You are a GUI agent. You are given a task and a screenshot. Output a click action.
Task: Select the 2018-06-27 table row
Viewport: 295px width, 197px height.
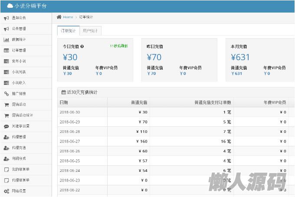[174, 141]
